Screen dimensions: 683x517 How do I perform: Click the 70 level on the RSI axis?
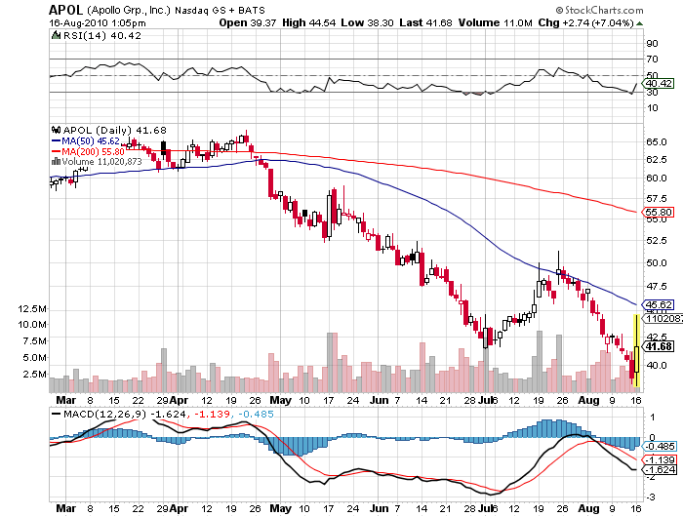click(x=653, y=59)
